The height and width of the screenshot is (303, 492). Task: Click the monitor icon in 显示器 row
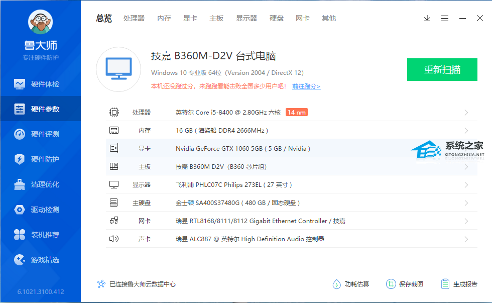114,184
